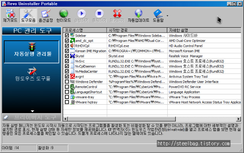This screenshot has width=244, height=153.
Task: Enable the VMware hqtray startup entry
Action: point(67,102)
